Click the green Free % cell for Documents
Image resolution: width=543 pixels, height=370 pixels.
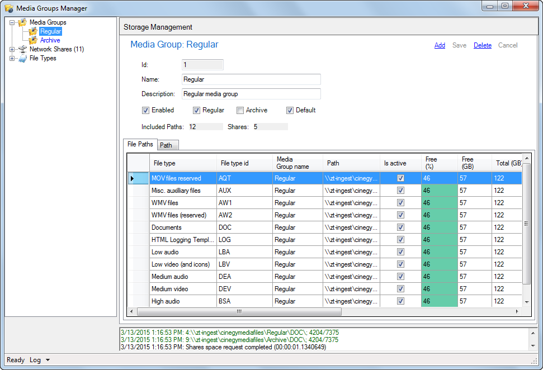[440, 227]
